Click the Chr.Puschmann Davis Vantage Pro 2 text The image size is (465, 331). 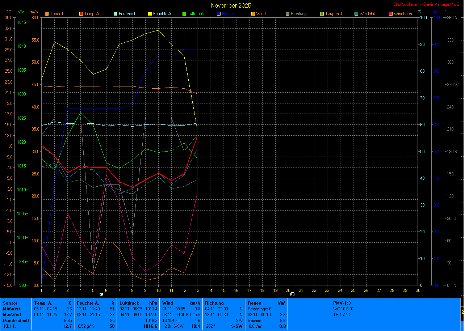[x=426, y=4]
